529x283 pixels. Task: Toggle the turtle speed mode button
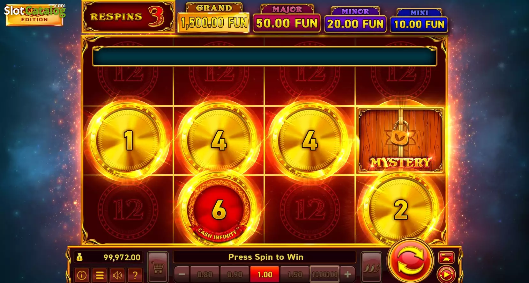pyautogui.click(x=446, y=258)
